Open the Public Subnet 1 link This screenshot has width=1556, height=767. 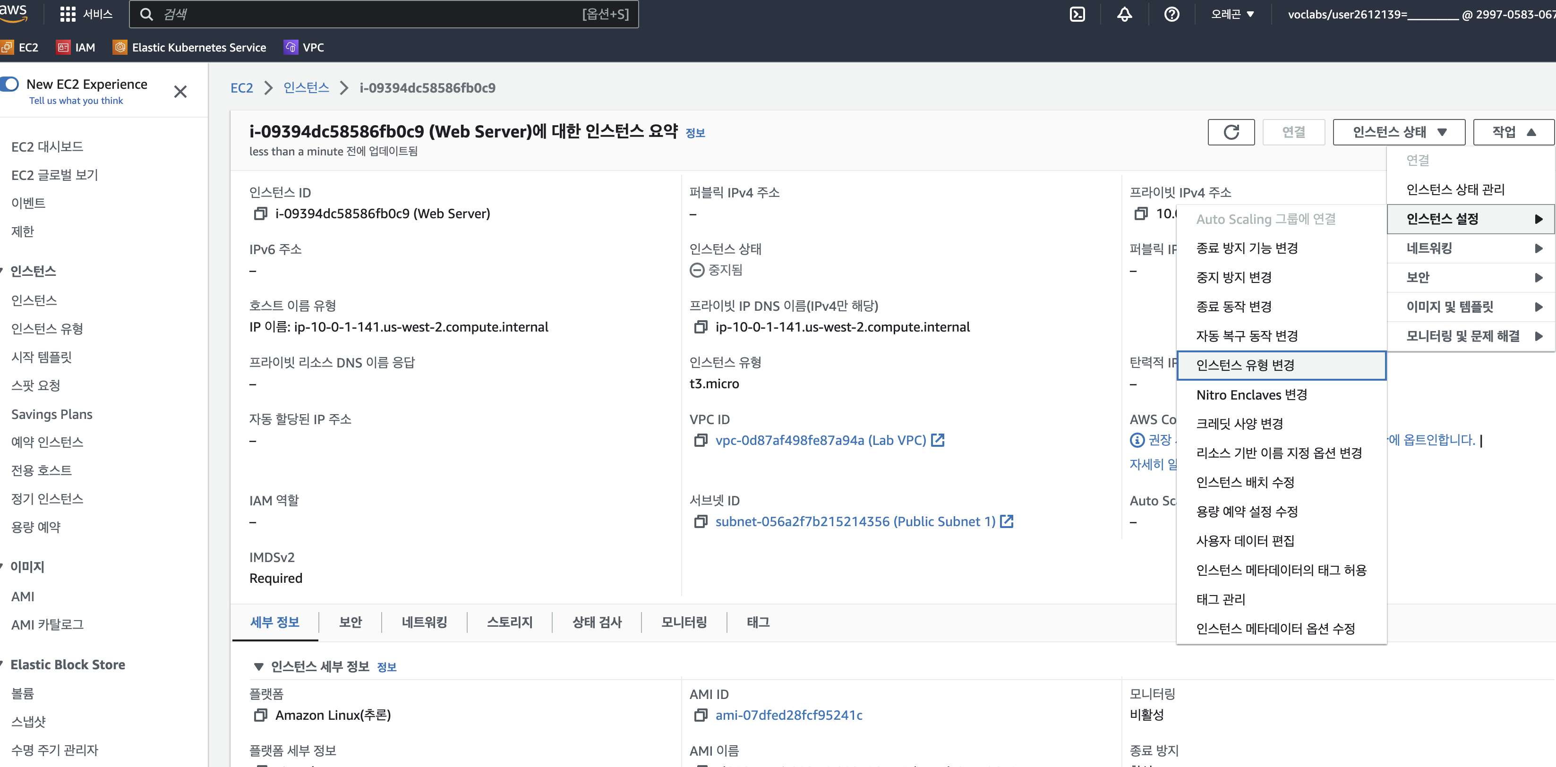click(x=855, y=521)
